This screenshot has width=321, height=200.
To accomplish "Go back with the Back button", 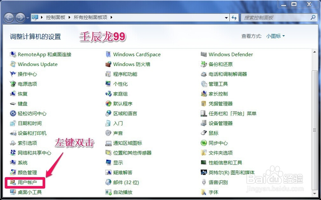I will [x=9, y=18].
